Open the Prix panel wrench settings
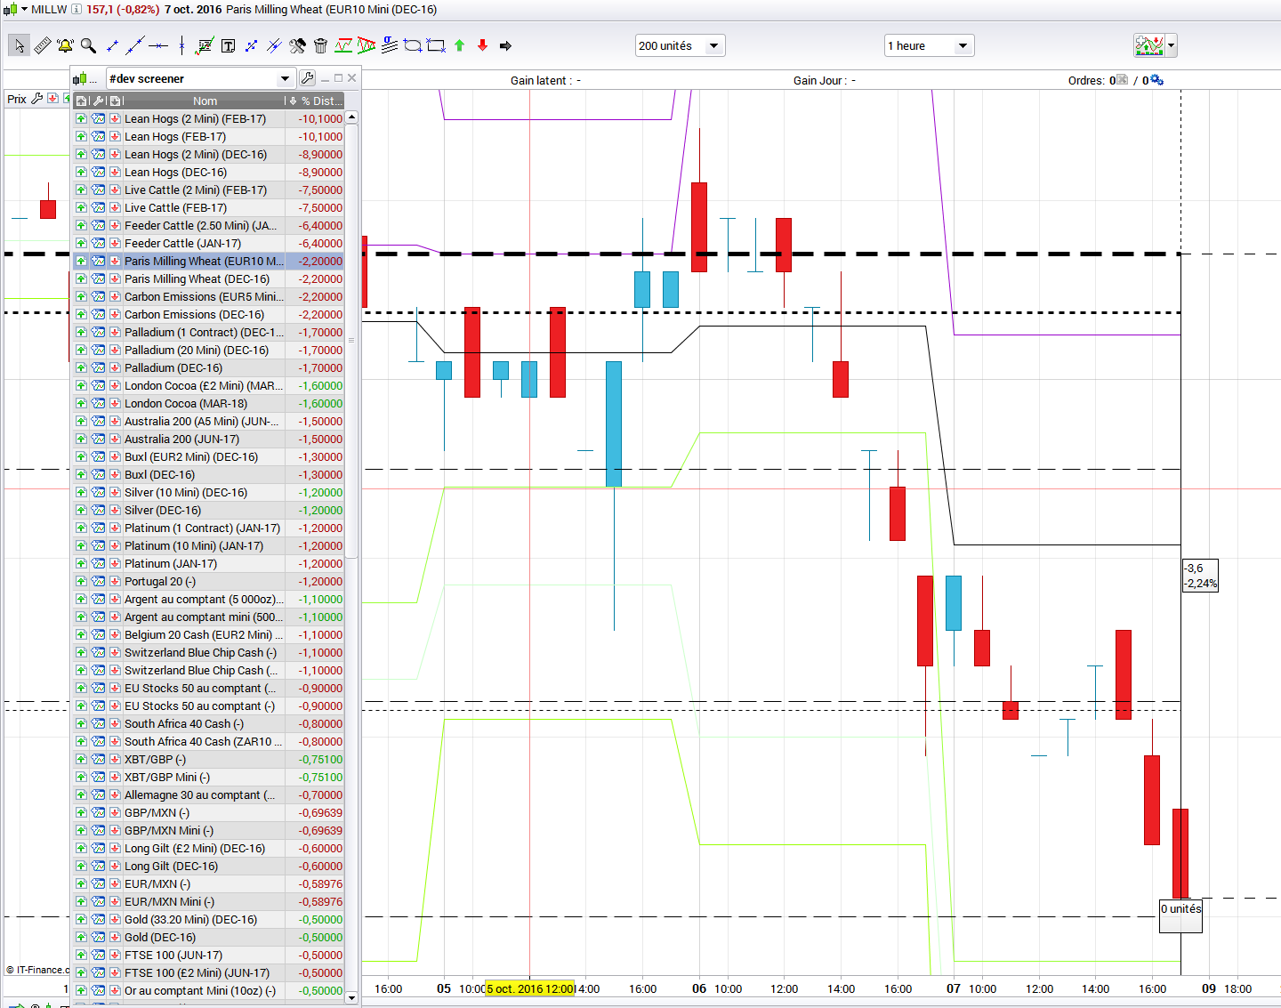Screen dimensions: 1281x1008 (x=36, y=99)
